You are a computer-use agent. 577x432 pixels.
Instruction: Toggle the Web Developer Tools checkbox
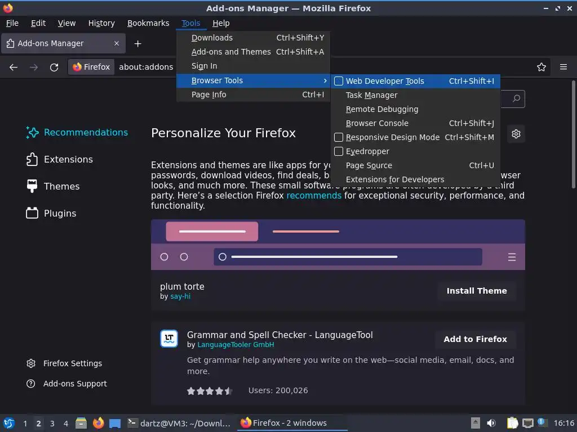[339, 81]
